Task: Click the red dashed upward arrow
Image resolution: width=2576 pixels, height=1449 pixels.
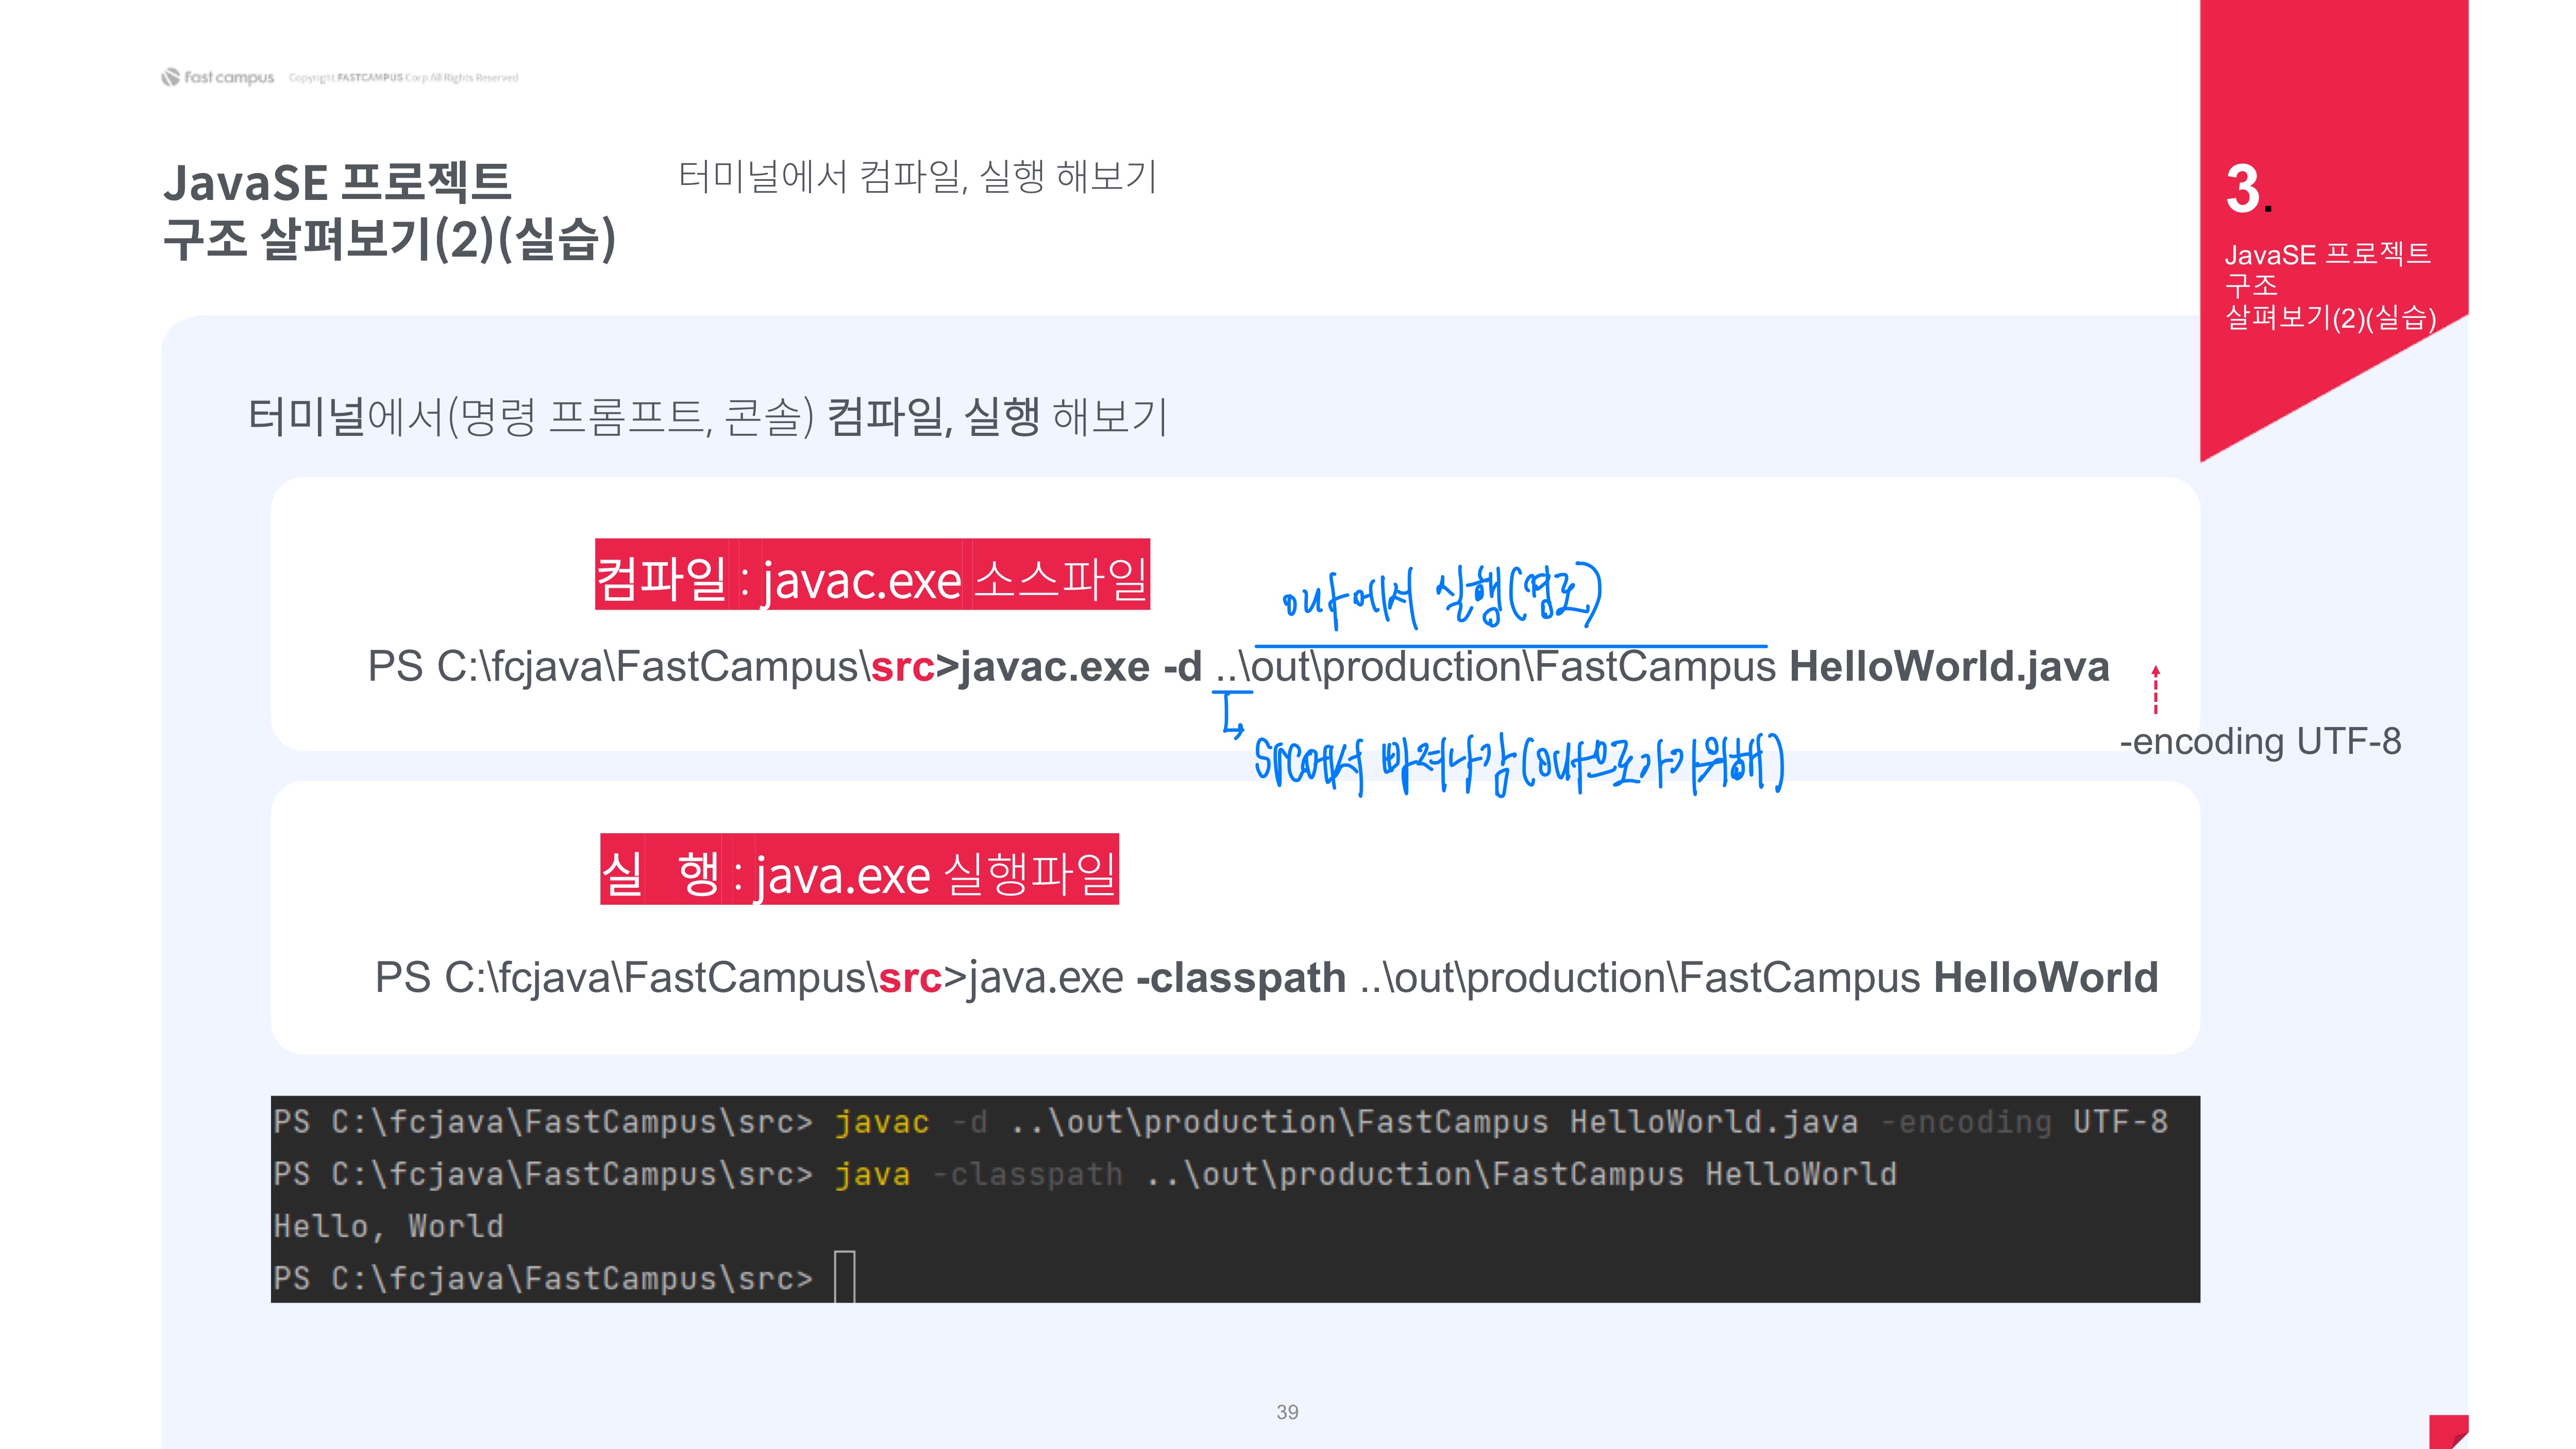Action: click(2155, 689)
